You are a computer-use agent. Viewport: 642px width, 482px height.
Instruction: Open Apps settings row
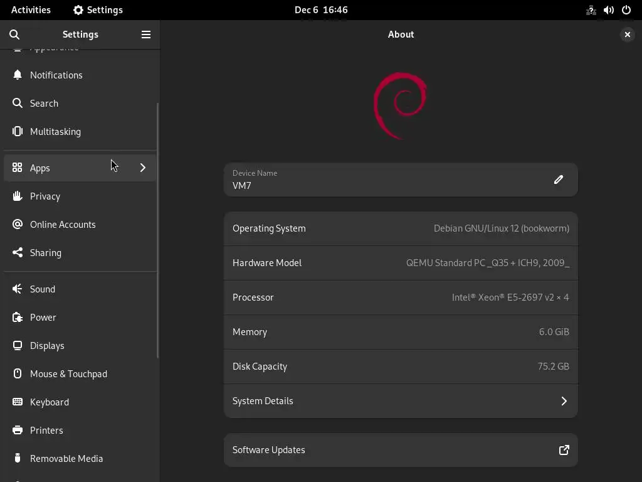coord(80,168)
